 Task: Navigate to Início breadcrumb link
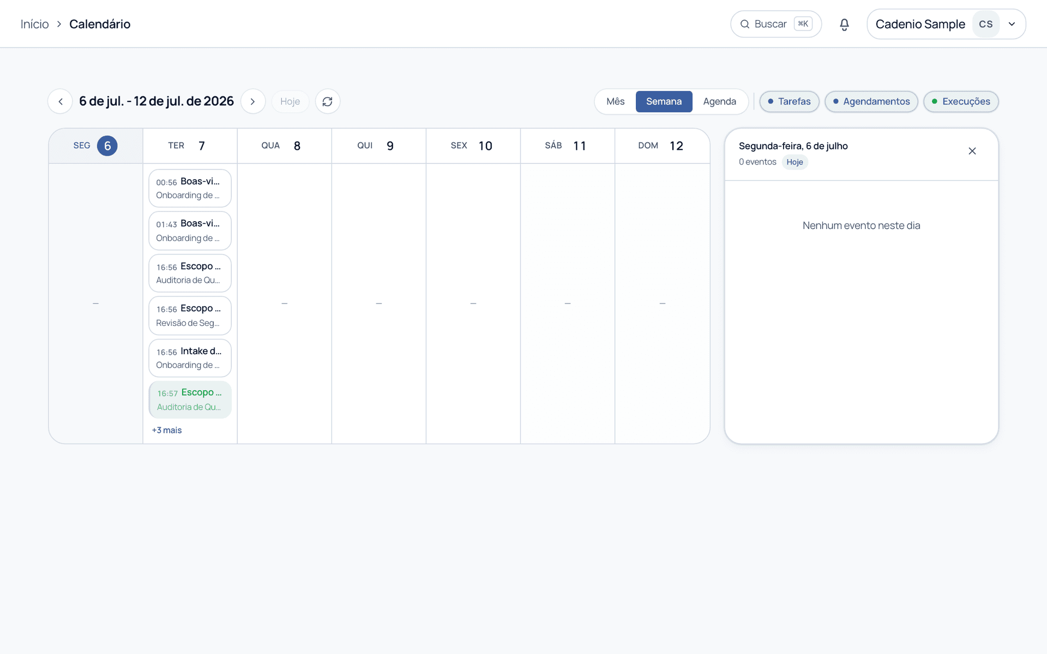[34, 24]
